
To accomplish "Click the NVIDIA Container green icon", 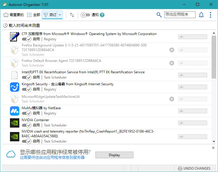I will (x=15, y=123).
